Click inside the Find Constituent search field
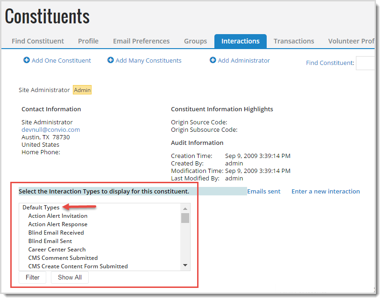This screenshot has height=301, width=383. click(365, 63)
